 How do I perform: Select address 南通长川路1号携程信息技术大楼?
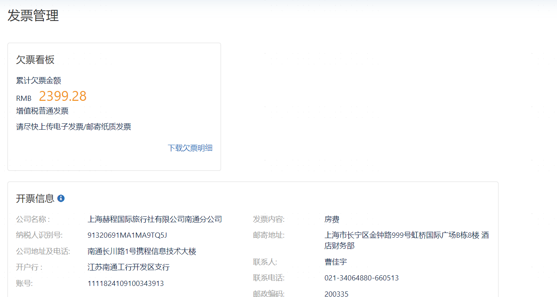point(142,251)
